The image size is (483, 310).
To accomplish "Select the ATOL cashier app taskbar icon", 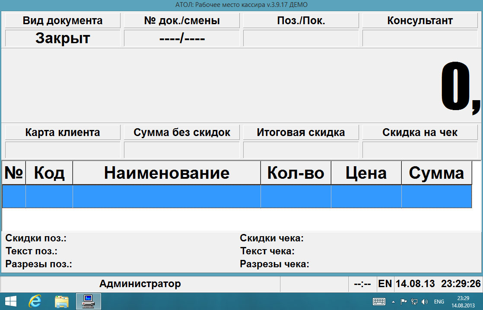I will coord(89,301).
